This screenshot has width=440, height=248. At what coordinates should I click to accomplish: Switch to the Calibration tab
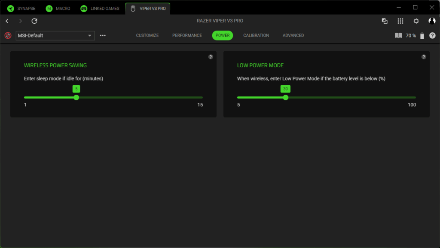point(256,35)
